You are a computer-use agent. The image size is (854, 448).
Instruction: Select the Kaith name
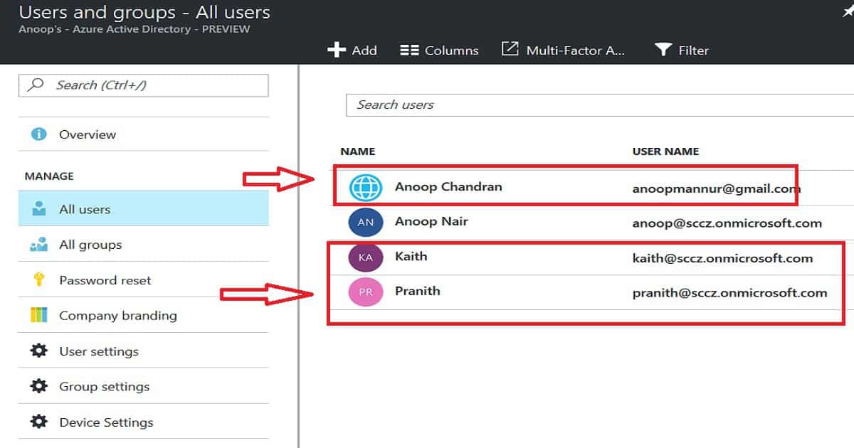(x=411, y=256)
